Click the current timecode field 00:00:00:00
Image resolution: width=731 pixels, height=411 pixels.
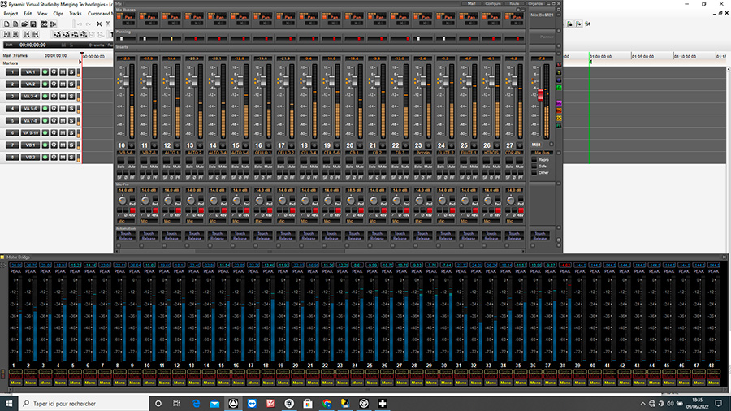click(32, 45)
